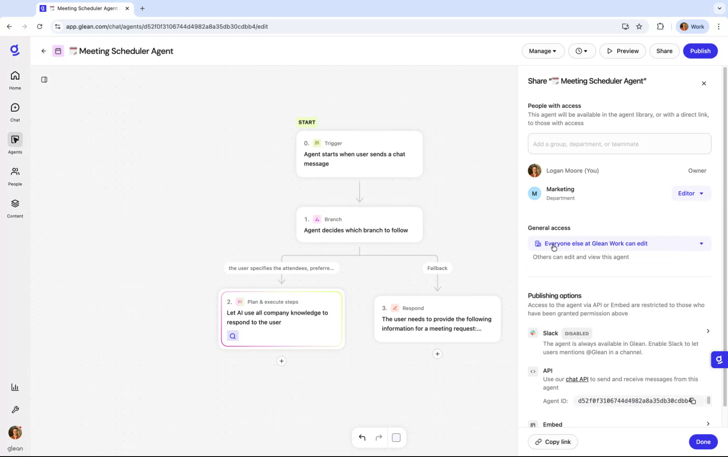Redo using the redo arrow
Screen dimensions: 728x457
pos(379,437)
